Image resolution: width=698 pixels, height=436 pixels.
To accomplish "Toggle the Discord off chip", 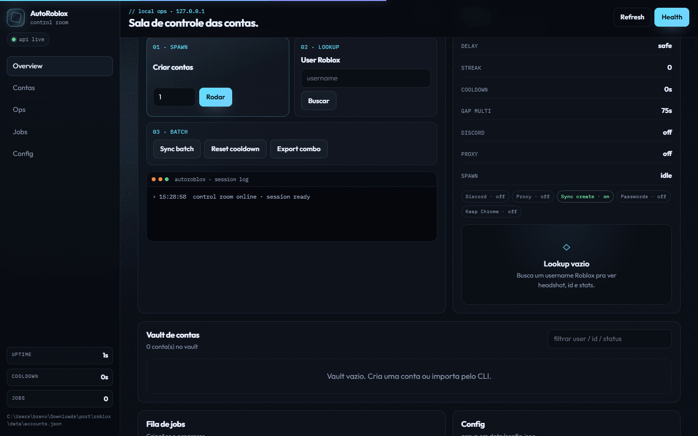I will point(485,197).
